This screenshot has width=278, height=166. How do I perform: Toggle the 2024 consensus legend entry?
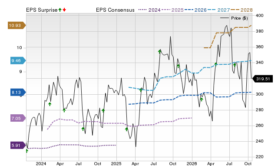tap(149, 10)
